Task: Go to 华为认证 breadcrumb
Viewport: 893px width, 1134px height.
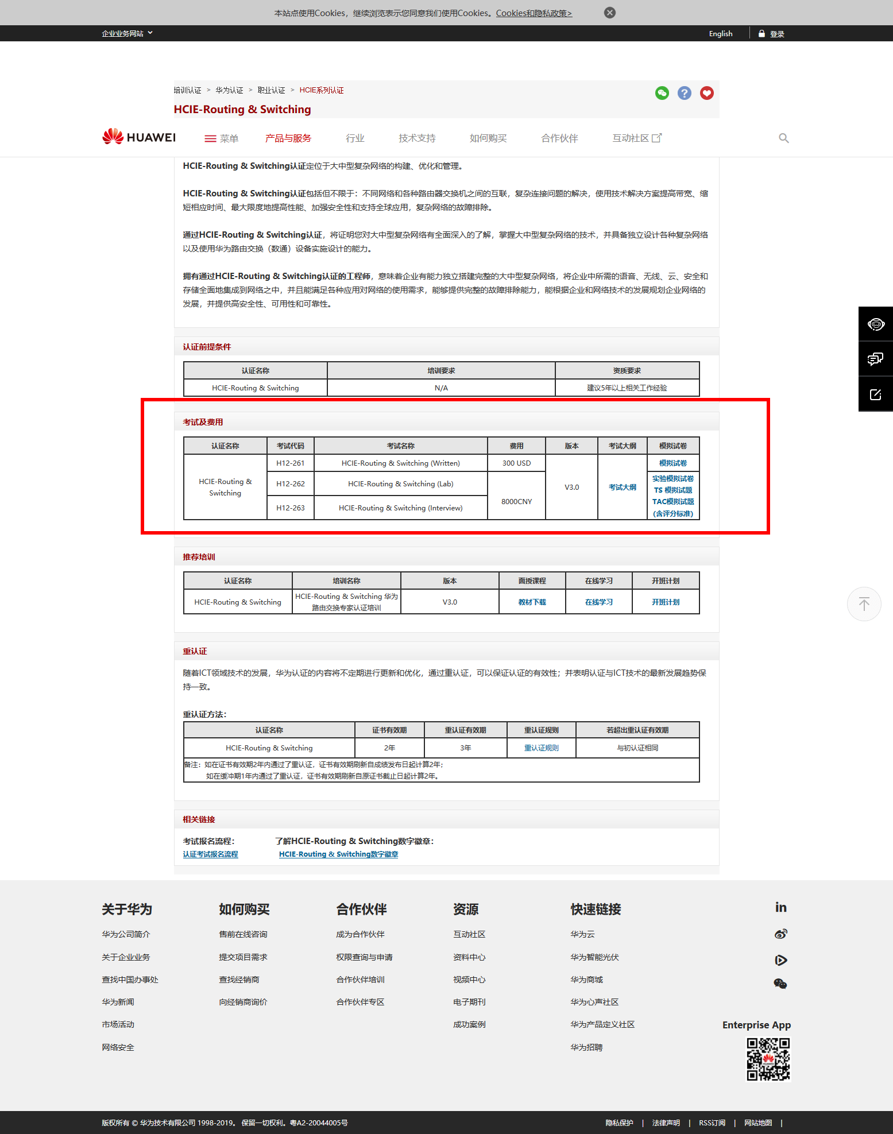Action: pos(230,90)
